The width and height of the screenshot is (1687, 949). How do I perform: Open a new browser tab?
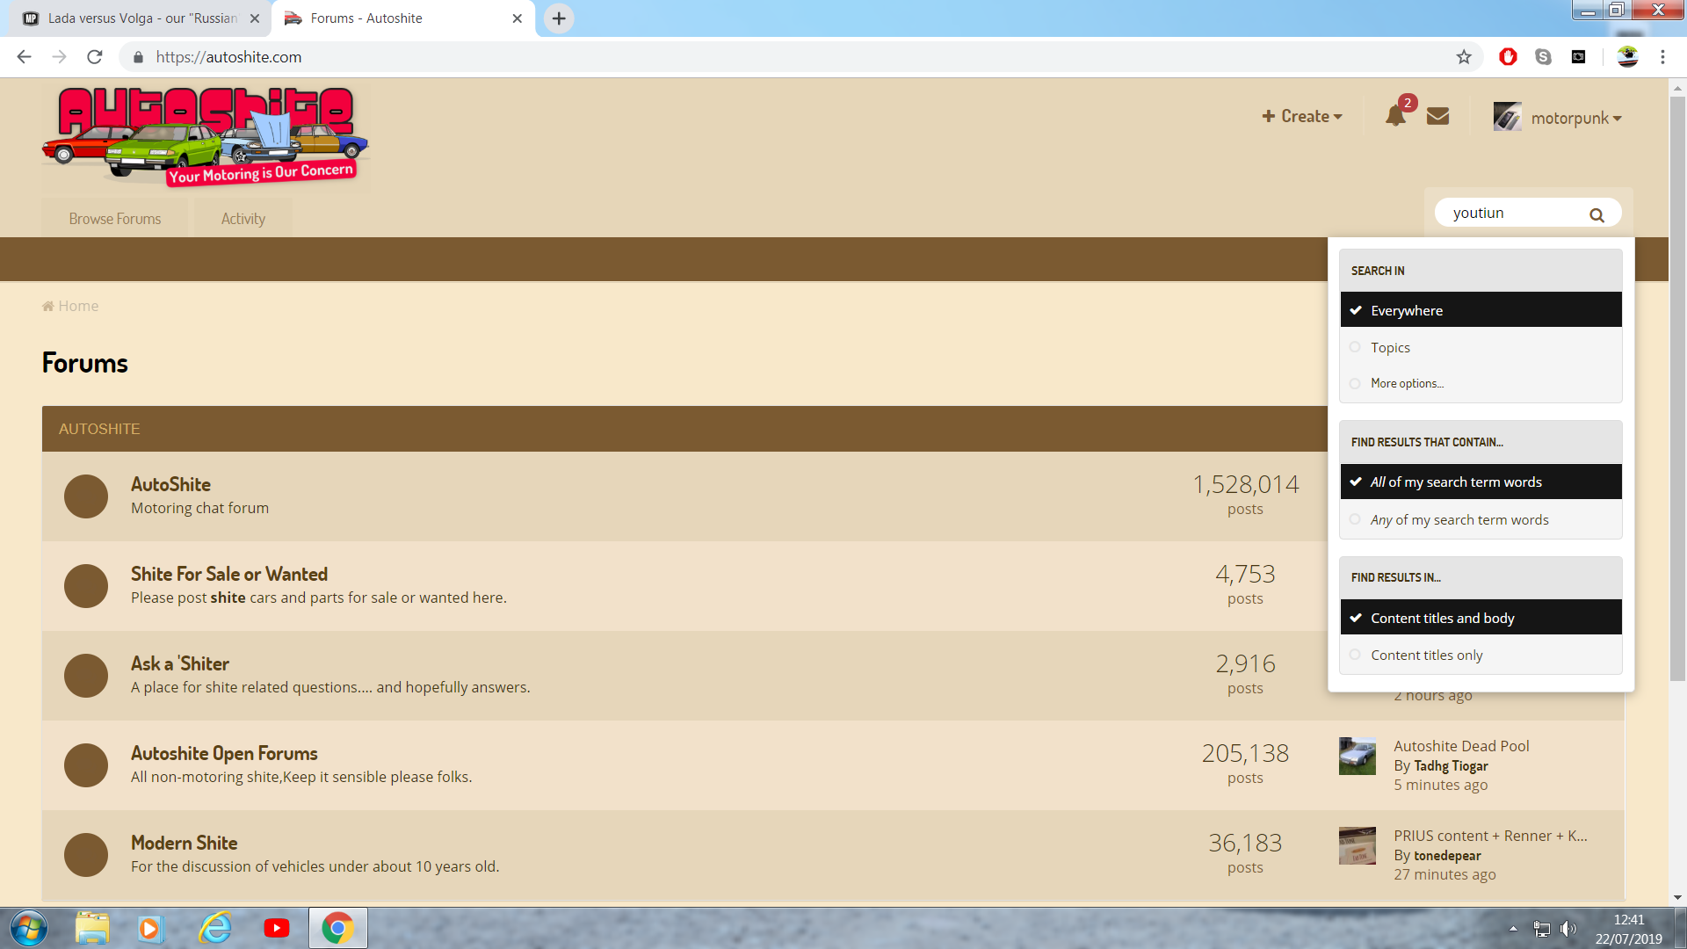click(559, 18)
